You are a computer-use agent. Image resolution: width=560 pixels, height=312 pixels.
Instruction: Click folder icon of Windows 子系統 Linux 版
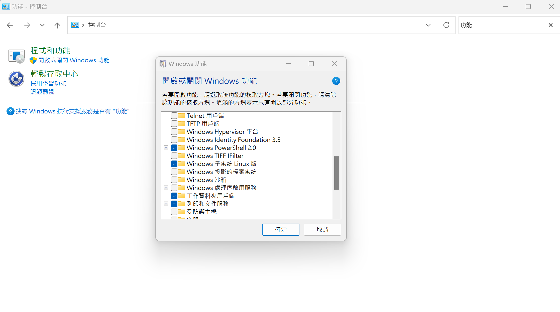pyautogui.click(x=181, y=164)
